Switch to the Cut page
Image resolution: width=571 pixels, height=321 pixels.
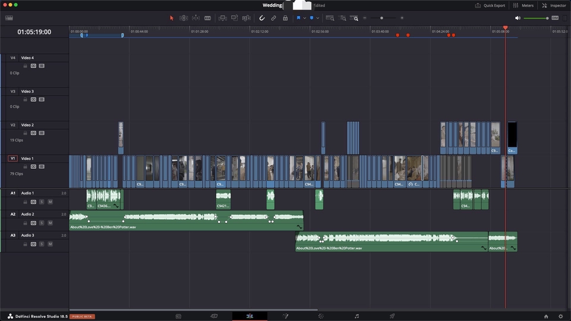pos(214,316)
